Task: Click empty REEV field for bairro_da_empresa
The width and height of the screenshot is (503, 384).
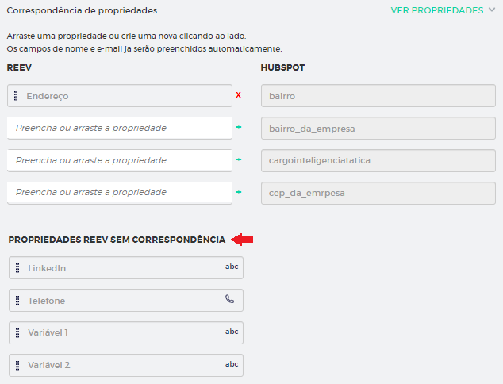Action: (119, 128)
